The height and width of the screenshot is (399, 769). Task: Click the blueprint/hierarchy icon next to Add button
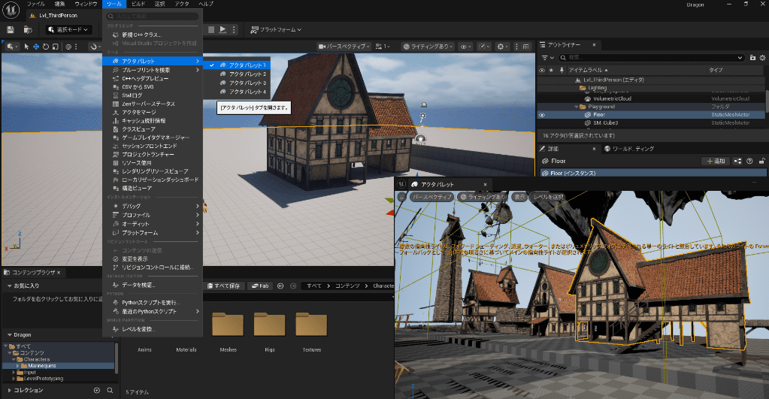point(737,161)
